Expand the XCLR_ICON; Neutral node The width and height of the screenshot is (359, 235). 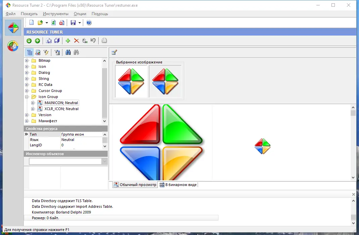tap(33, 109)
